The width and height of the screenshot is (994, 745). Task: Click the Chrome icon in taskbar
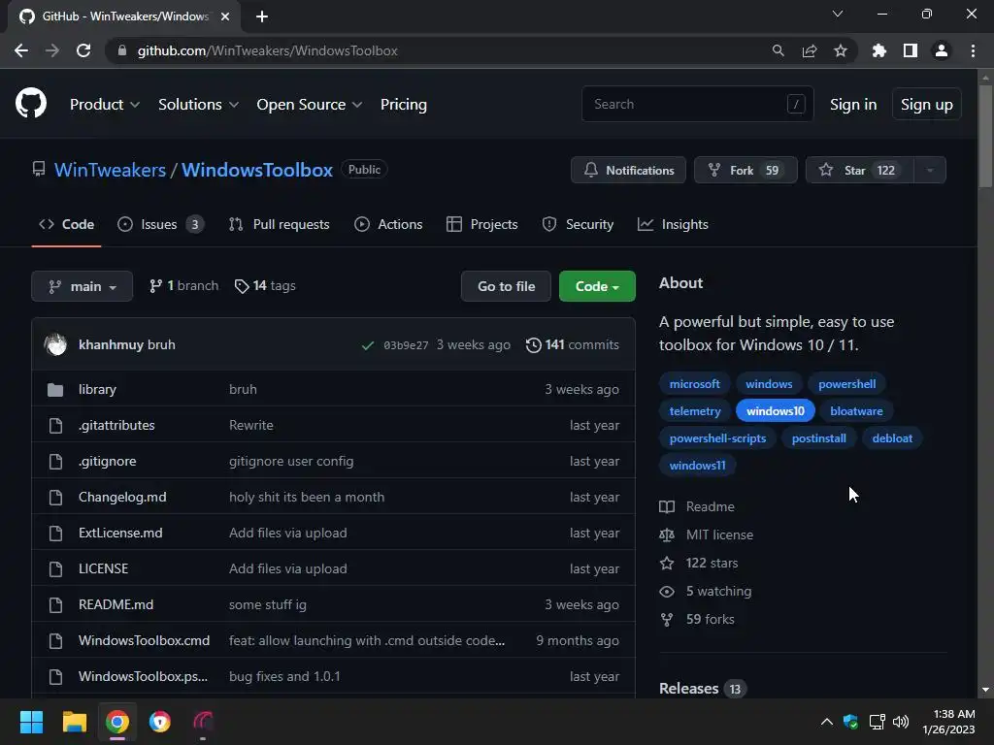117,722
